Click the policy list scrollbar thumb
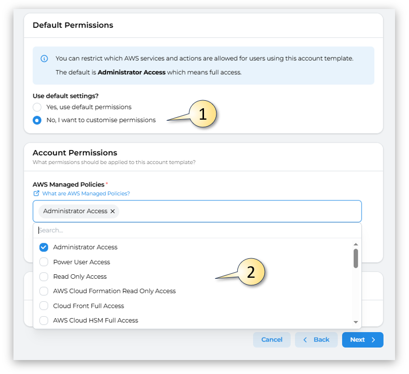Viewport: 409px width, 374px height. click(356, 258)
